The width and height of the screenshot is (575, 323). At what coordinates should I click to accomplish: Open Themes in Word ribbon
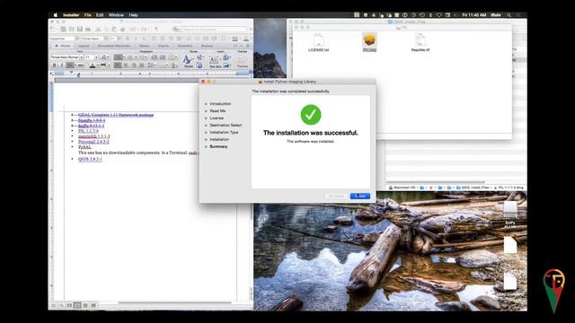click(x=242, y=61)
